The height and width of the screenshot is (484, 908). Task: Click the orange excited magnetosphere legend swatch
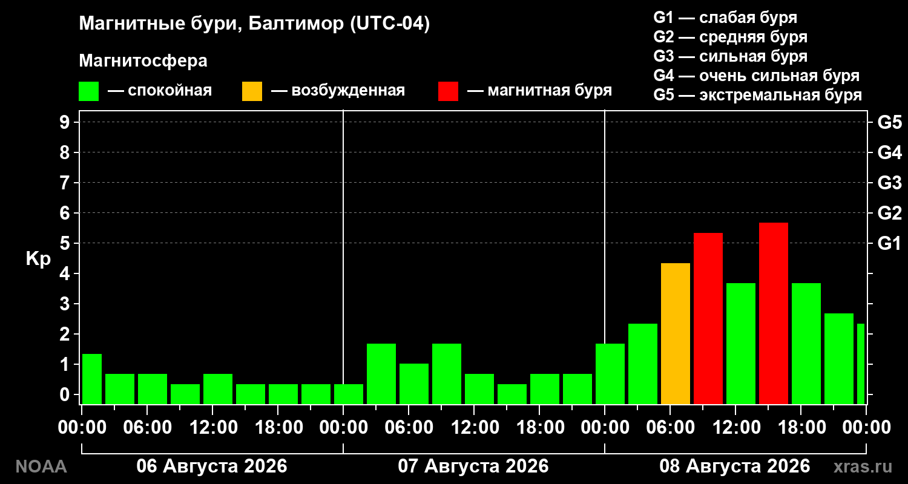click(252, 91)
